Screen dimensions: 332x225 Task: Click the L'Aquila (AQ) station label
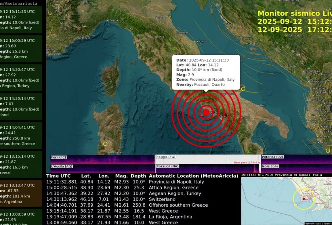[62, 166]
